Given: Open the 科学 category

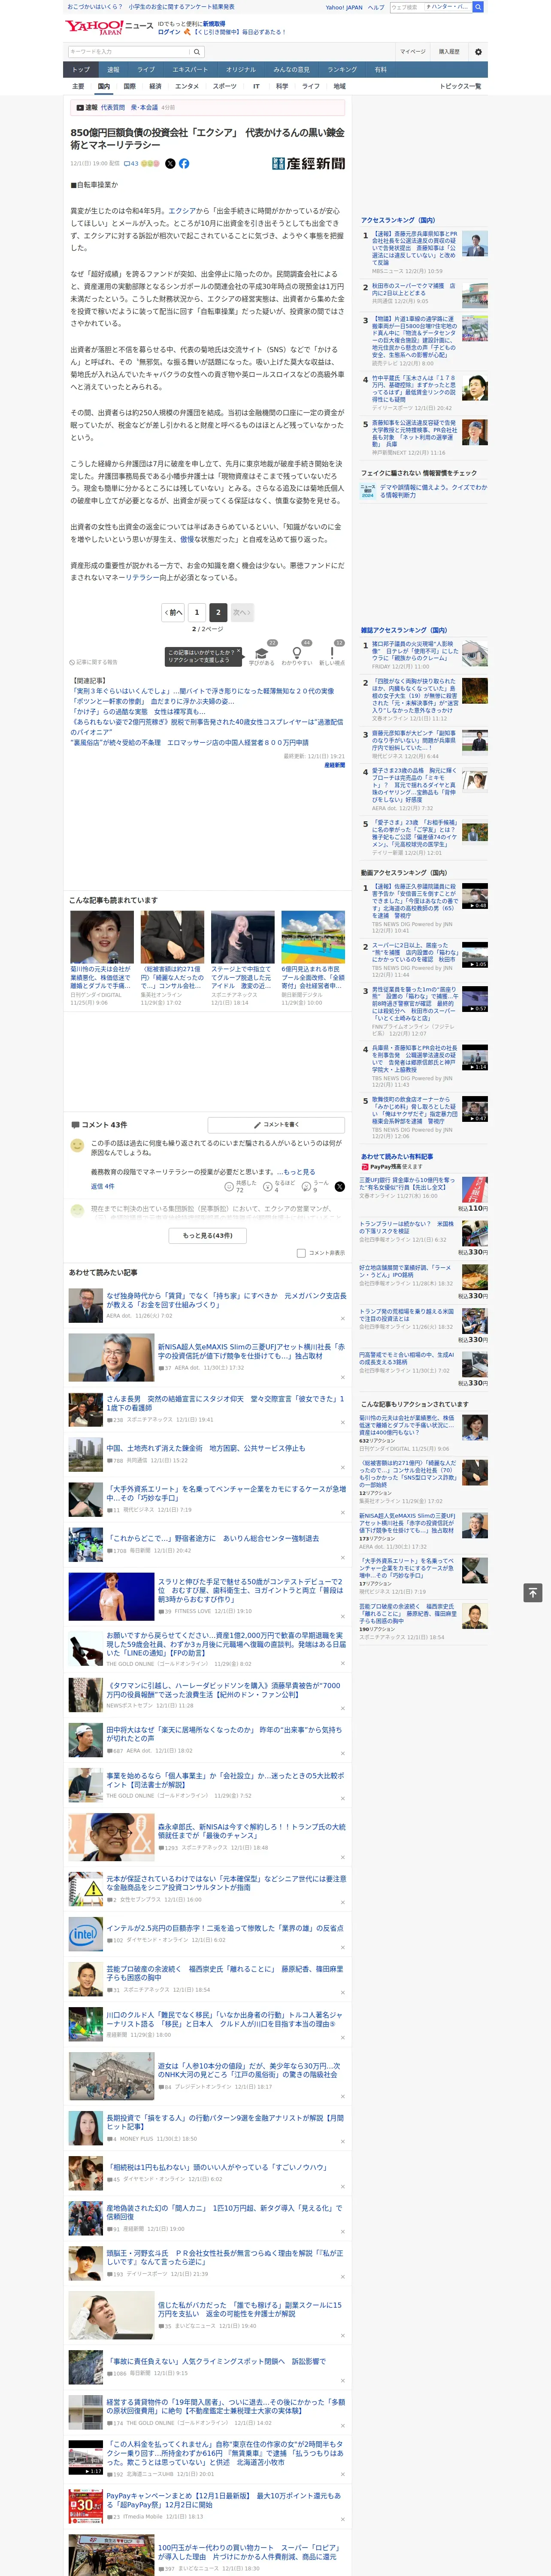Looking at the screenshot, I should tap(282, 86).
